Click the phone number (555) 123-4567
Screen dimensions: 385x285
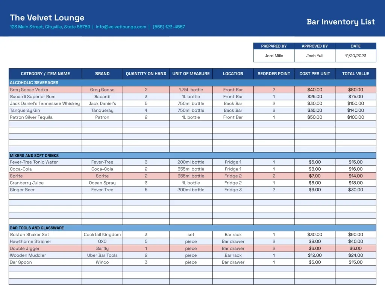pos(169,27)
